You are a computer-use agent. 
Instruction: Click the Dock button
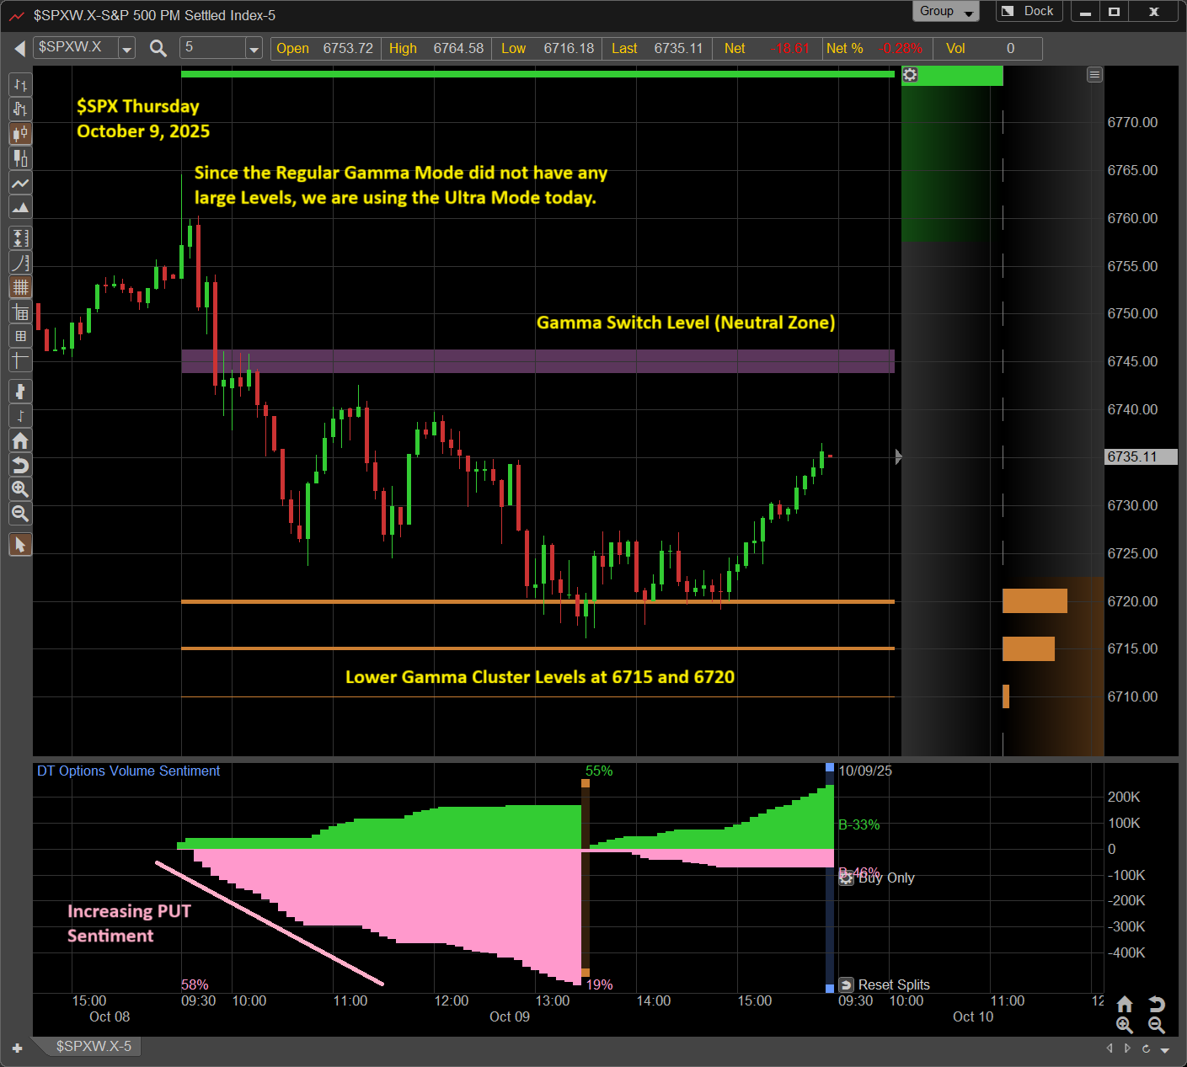pos(1029,12)
